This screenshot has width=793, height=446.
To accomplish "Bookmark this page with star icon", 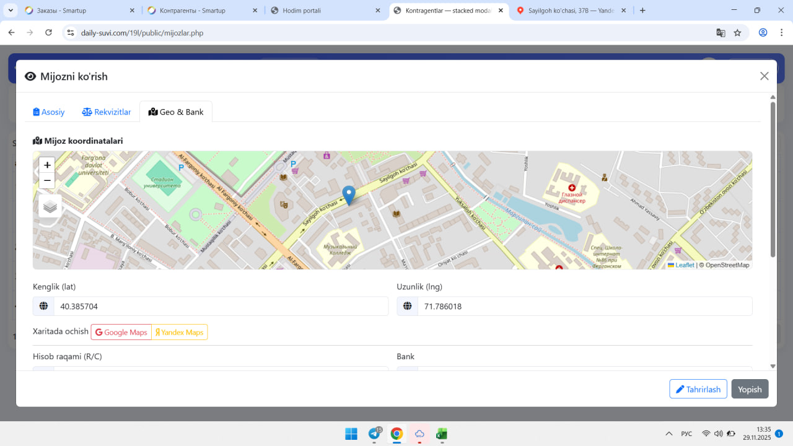I will coord(737,33).
